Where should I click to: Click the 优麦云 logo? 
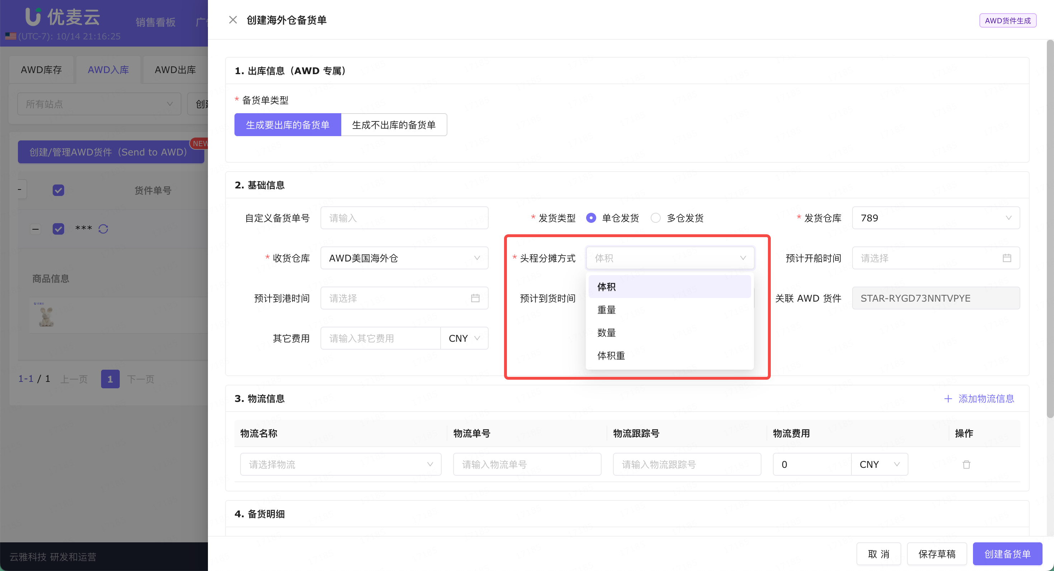(63, 17)
